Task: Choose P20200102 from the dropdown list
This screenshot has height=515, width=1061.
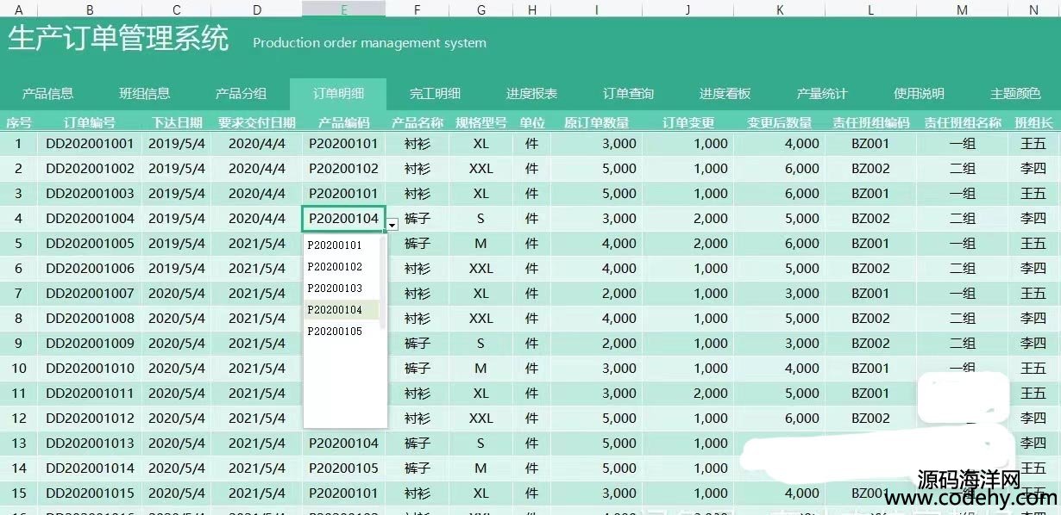Action: [x=342, y=266]
